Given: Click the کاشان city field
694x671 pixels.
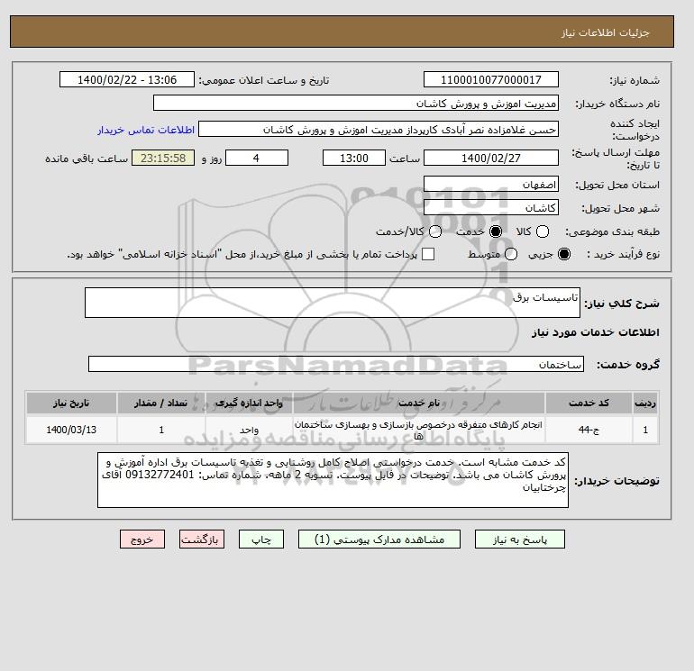Looking at the screenshot, I should 491,207.
